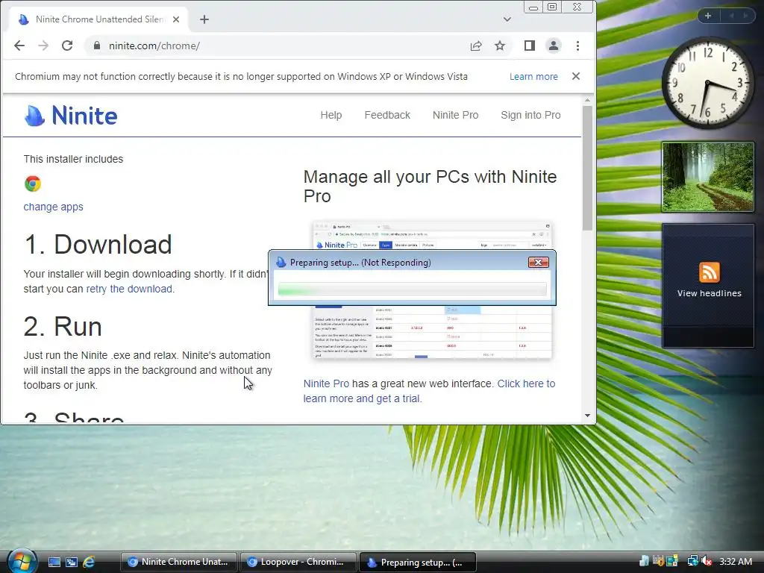Reload the Ninite page
This screenshot has width=764, height=573.
(x=67, y=46)
